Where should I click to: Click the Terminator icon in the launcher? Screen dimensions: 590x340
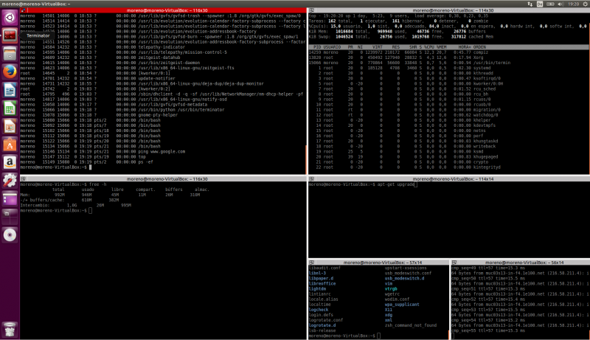(10, 35)
